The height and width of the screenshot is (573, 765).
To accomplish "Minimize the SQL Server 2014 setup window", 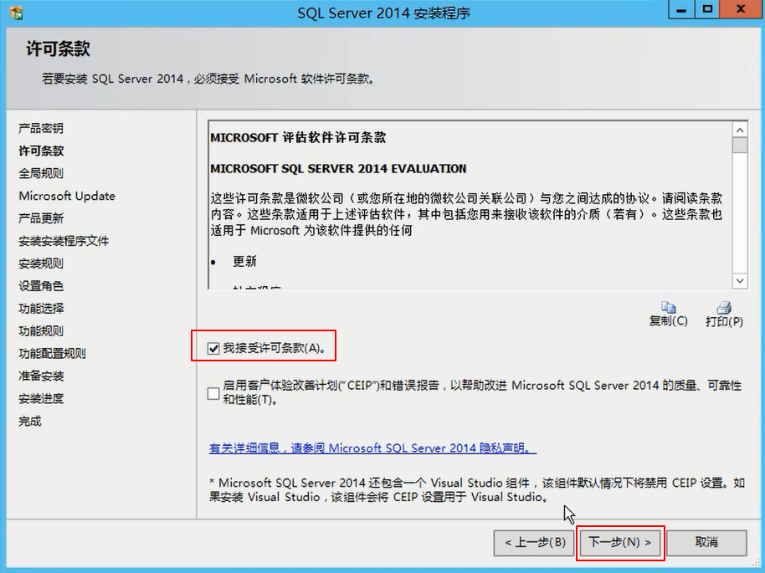I will tap(682, 10).
